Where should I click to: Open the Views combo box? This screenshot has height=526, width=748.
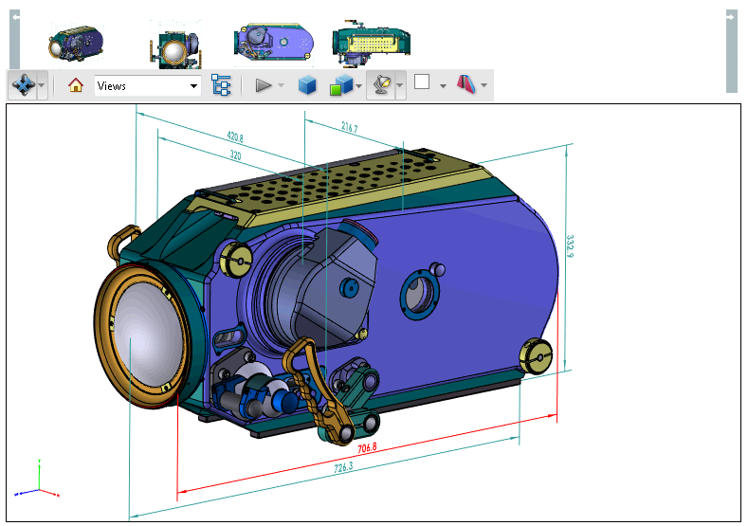[x=147, y=86]
